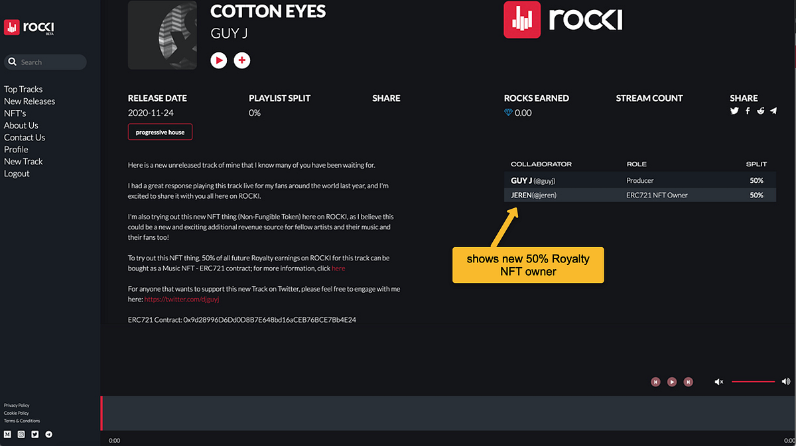Click the track waveform progress bar

(448, 414)
